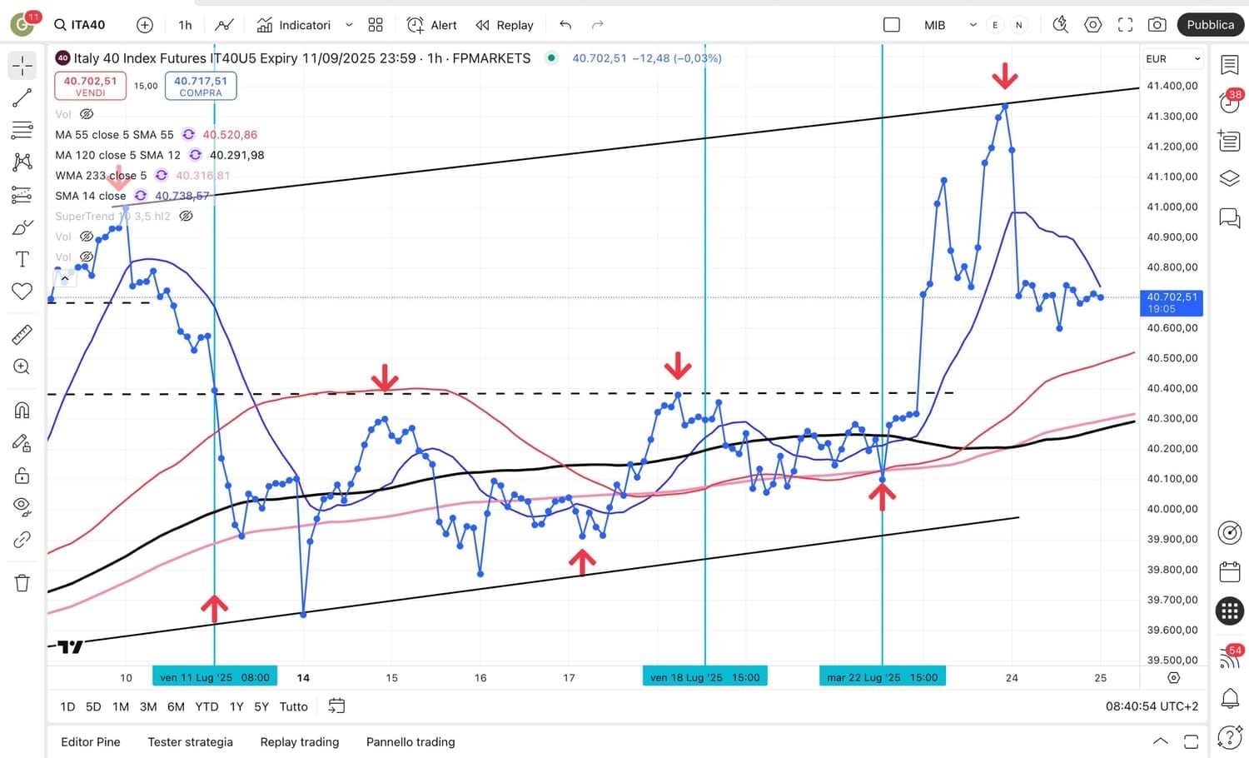Open the heart icons tool

pyautogui.click(x=22, y=292)
